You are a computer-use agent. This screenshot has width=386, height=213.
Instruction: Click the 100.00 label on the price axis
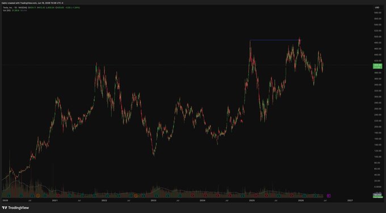click(377, 157)
